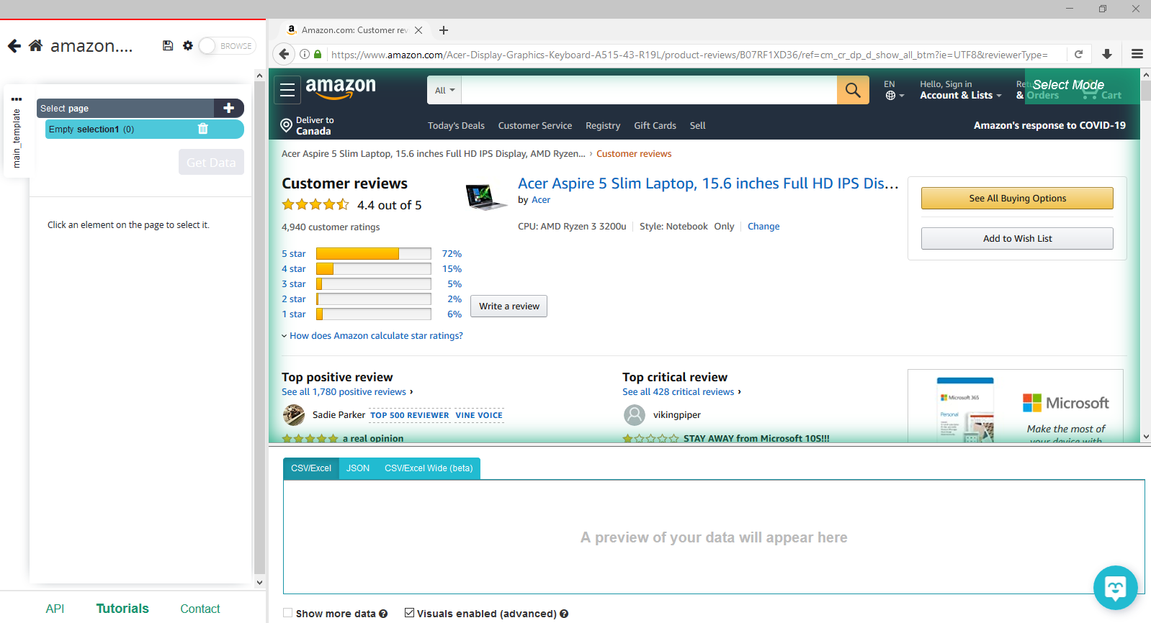Image resolution: width=1151 pixels, height=623 pixels.
Task: Open the All departments search dropdown
Action: (x=444, y=90)
